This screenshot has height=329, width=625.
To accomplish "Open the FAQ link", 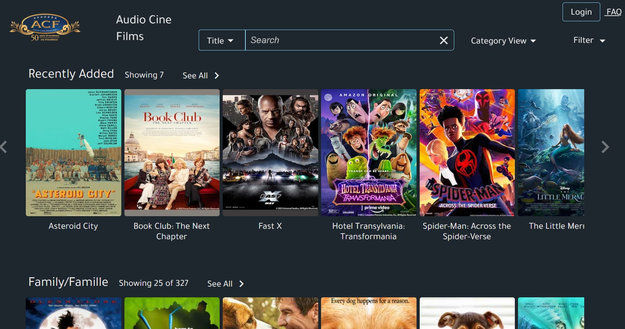I will 613,12.
